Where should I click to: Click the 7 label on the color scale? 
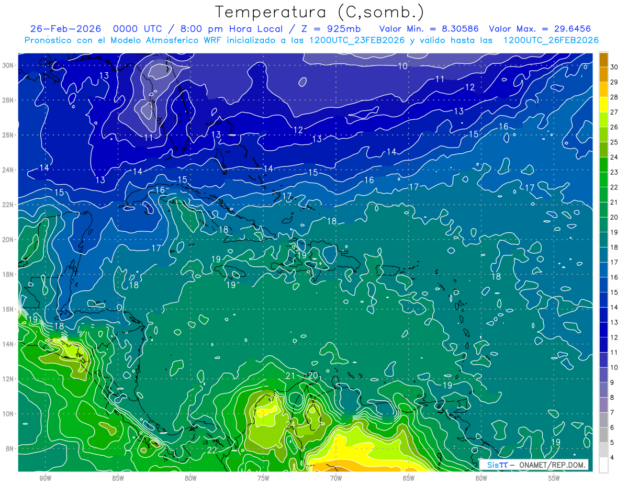[612, 413]
